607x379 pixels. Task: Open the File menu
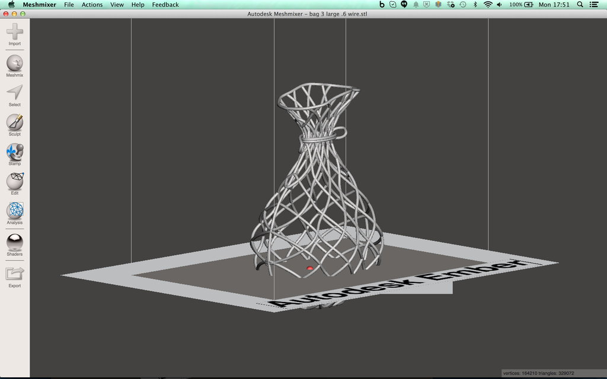(x=69, y=5)
